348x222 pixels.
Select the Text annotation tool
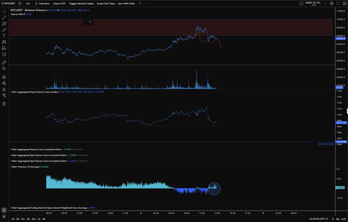click(x=4, y=36)
